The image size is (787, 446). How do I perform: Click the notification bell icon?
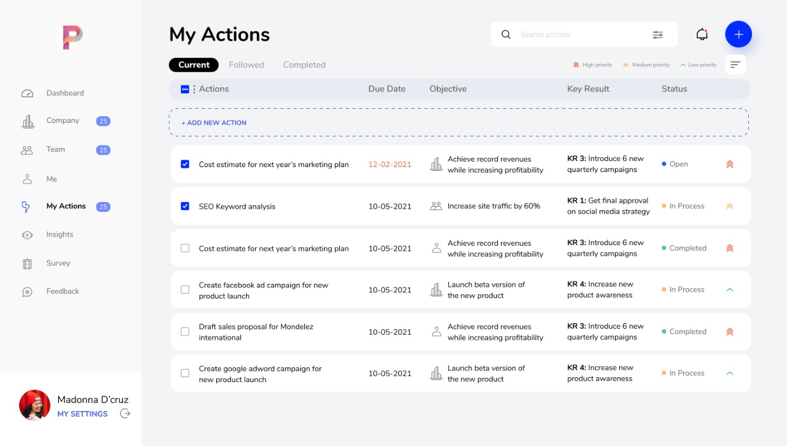click(x=702, y=34)
